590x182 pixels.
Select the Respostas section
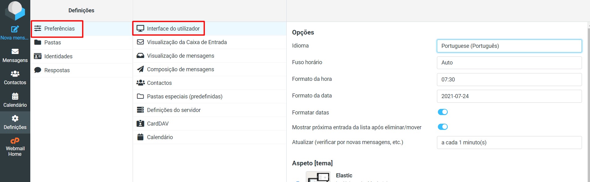[x=82, y=70]
